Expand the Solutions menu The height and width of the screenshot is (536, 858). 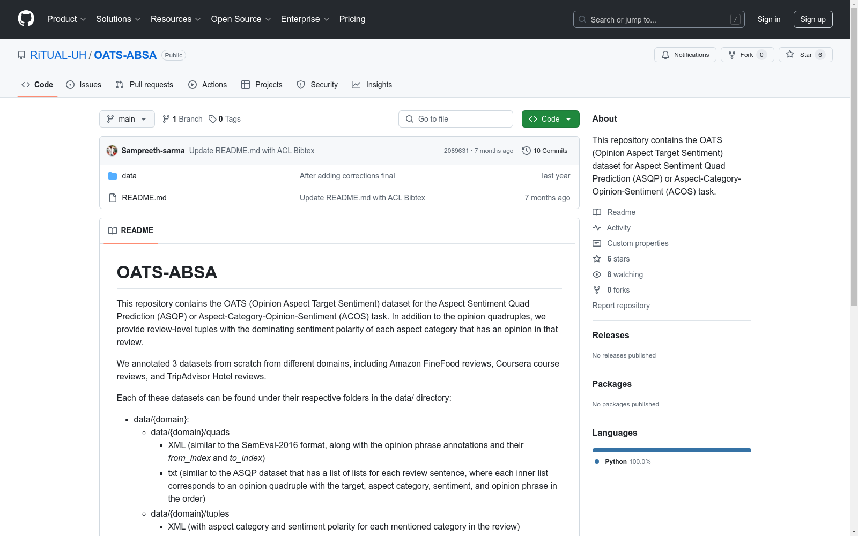(x=118, y=19)
